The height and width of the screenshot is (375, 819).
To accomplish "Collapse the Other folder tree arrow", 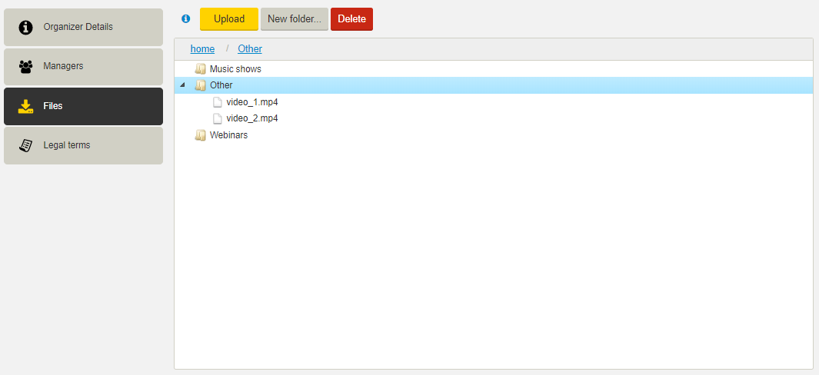I will (181, 85).
